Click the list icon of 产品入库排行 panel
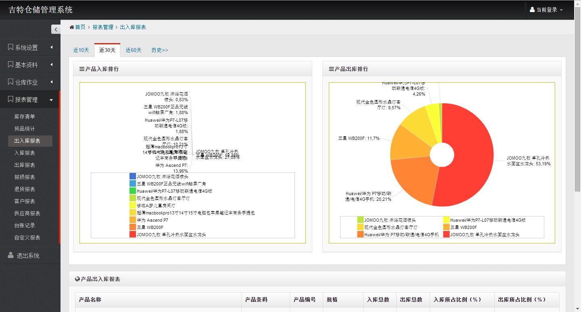The height and width of the screenshot is (312, 581). (82, 69)
